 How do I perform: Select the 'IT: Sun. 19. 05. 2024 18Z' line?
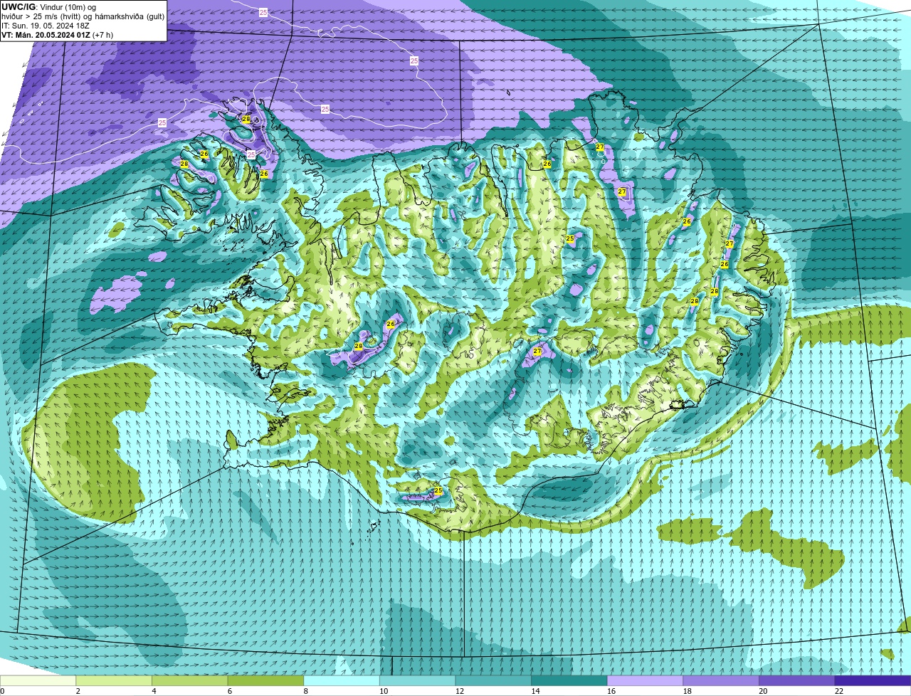coord(46,25)
